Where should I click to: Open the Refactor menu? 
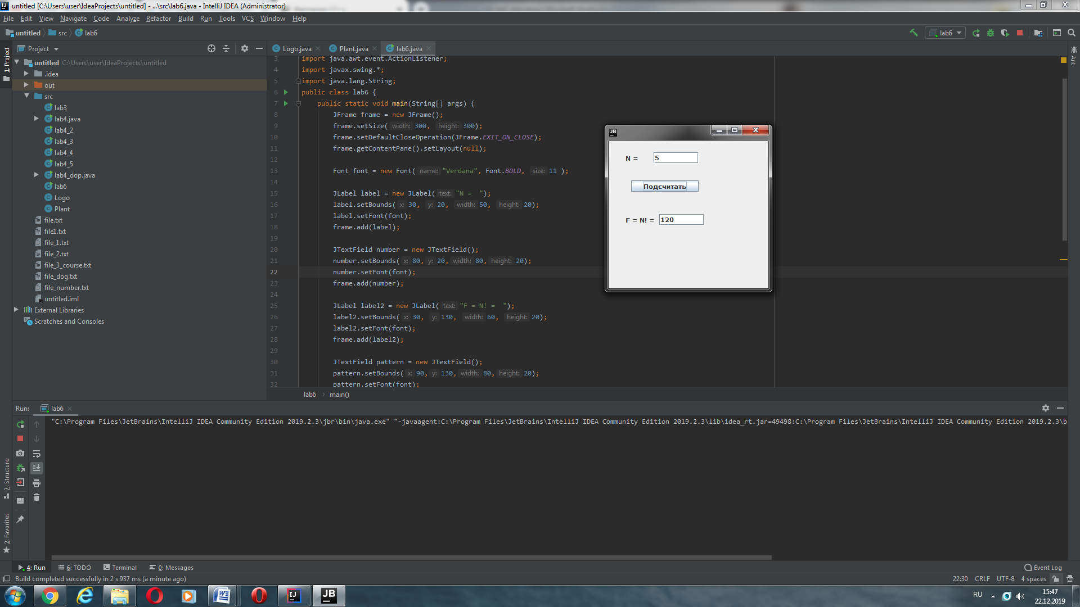tap(158, 19)
